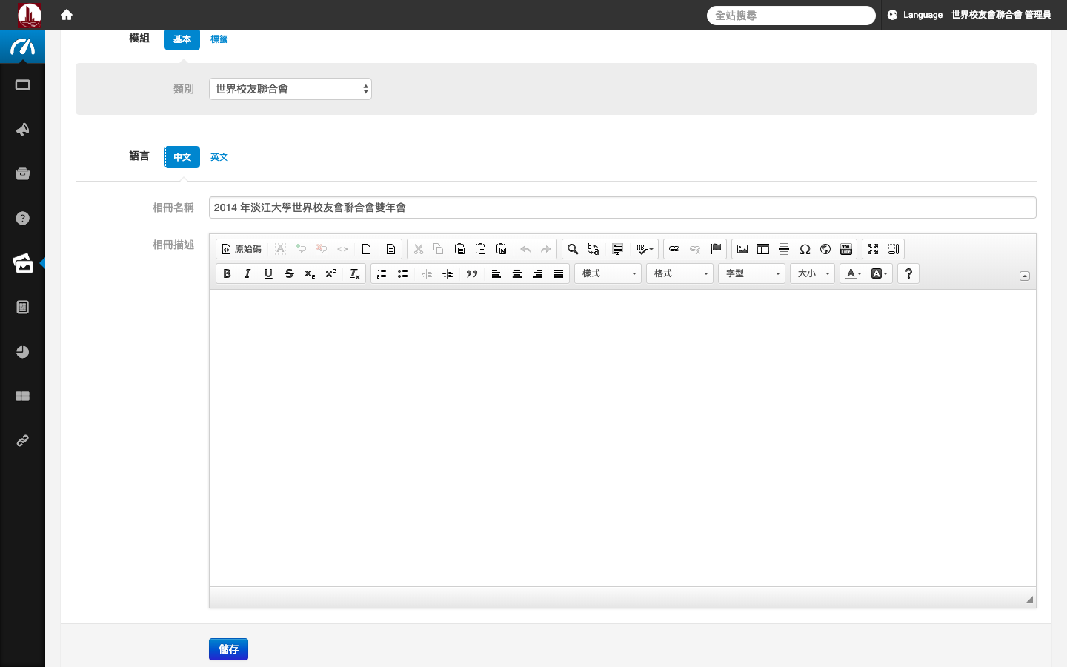Embed a YouTube video via toolbar icon
Image resolution: width=1067 pixels, height=667 pixels.
tap(846, 249)
